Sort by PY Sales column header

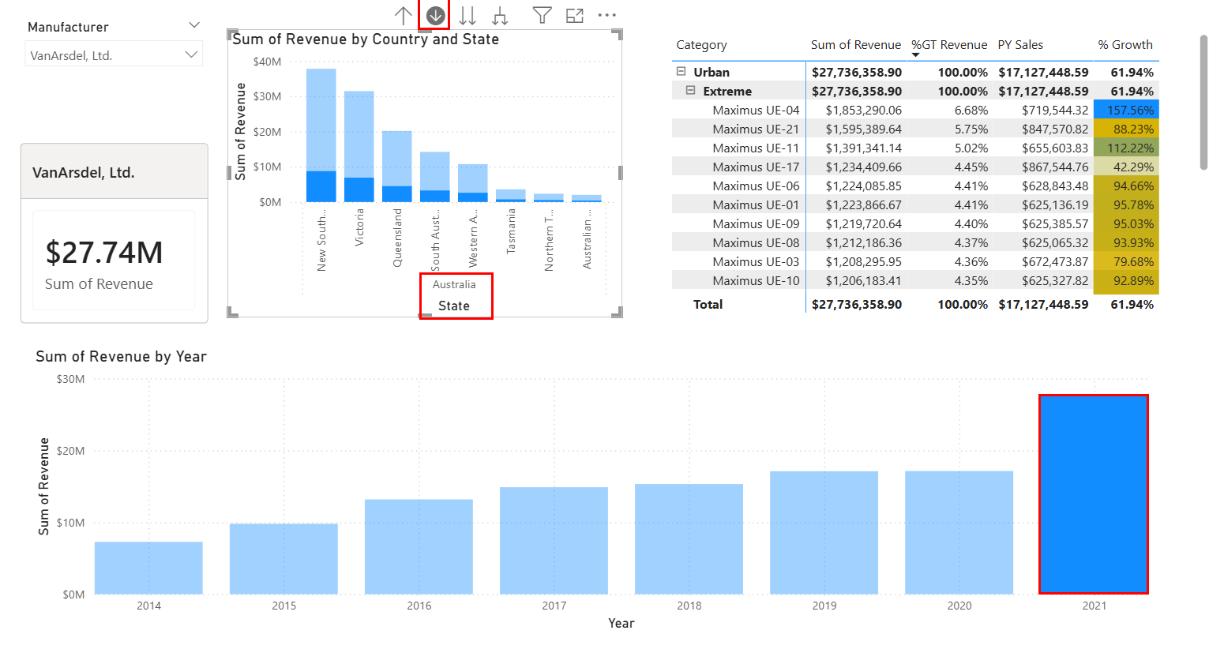1020,45
